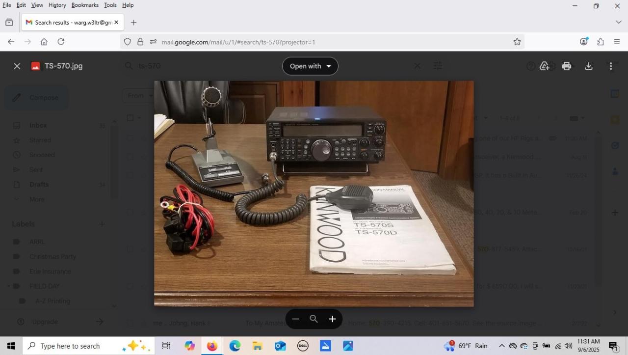Open Dell app from taskbar
This screenshot has width=628, height=355.
tap(303, 346)
